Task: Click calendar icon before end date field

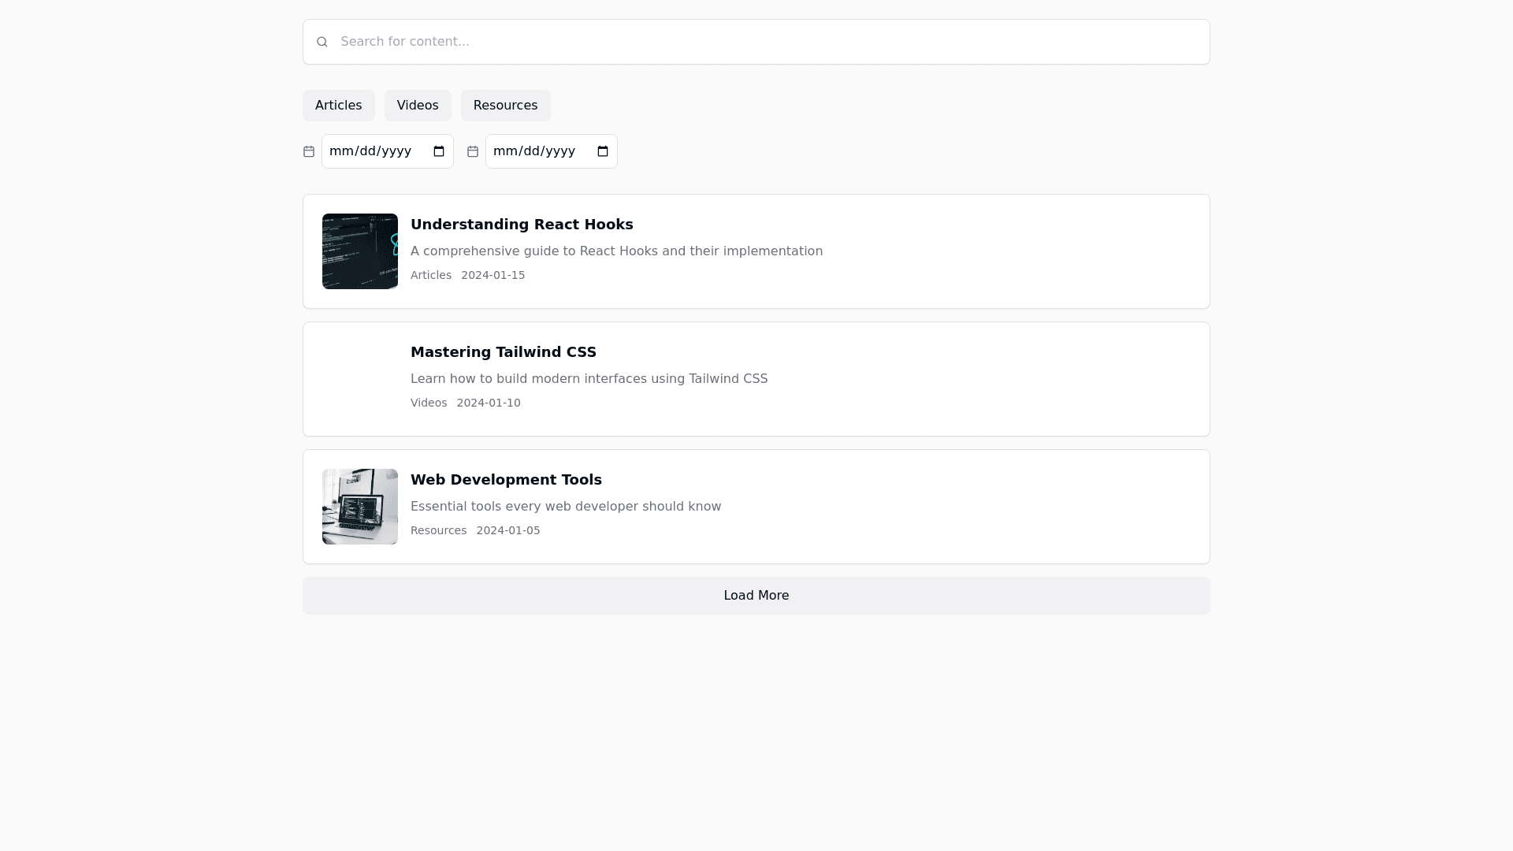Action: [473, 151]
